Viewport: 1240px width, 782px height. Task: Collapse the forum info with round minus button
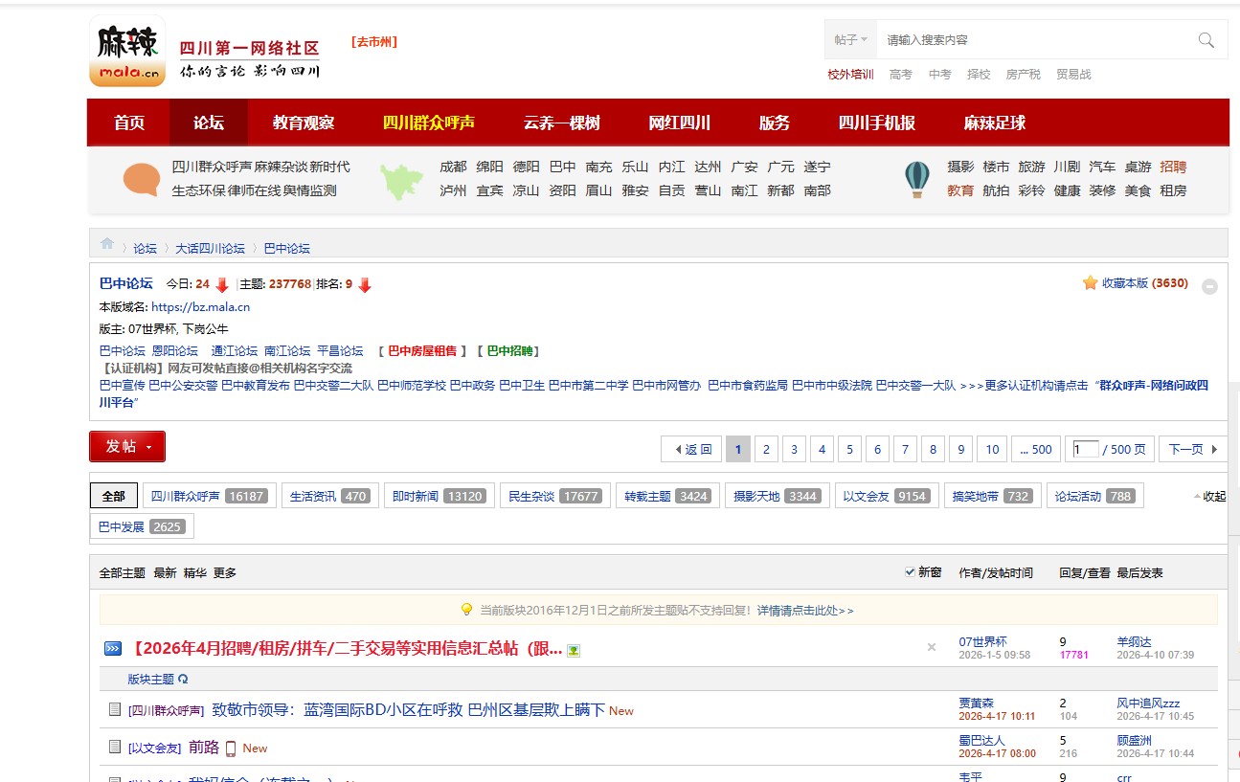1209,286
